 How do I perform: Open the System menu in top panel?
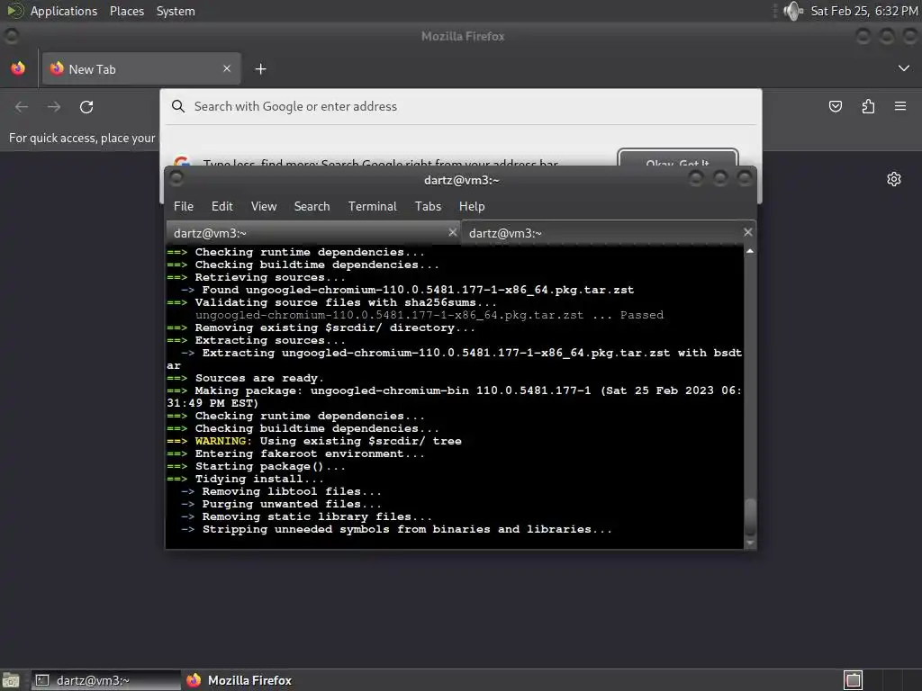176,11
